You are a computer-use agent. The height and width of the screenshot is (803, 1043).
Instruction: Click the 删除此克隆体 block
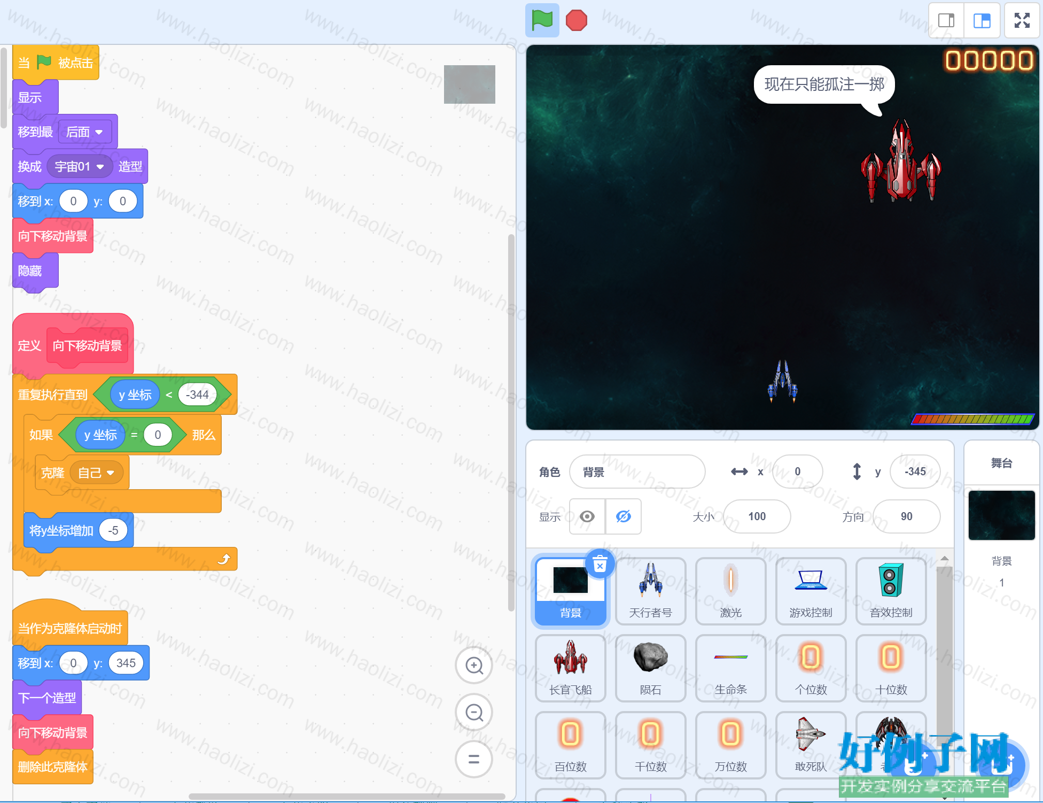click(x=53, y=767)
